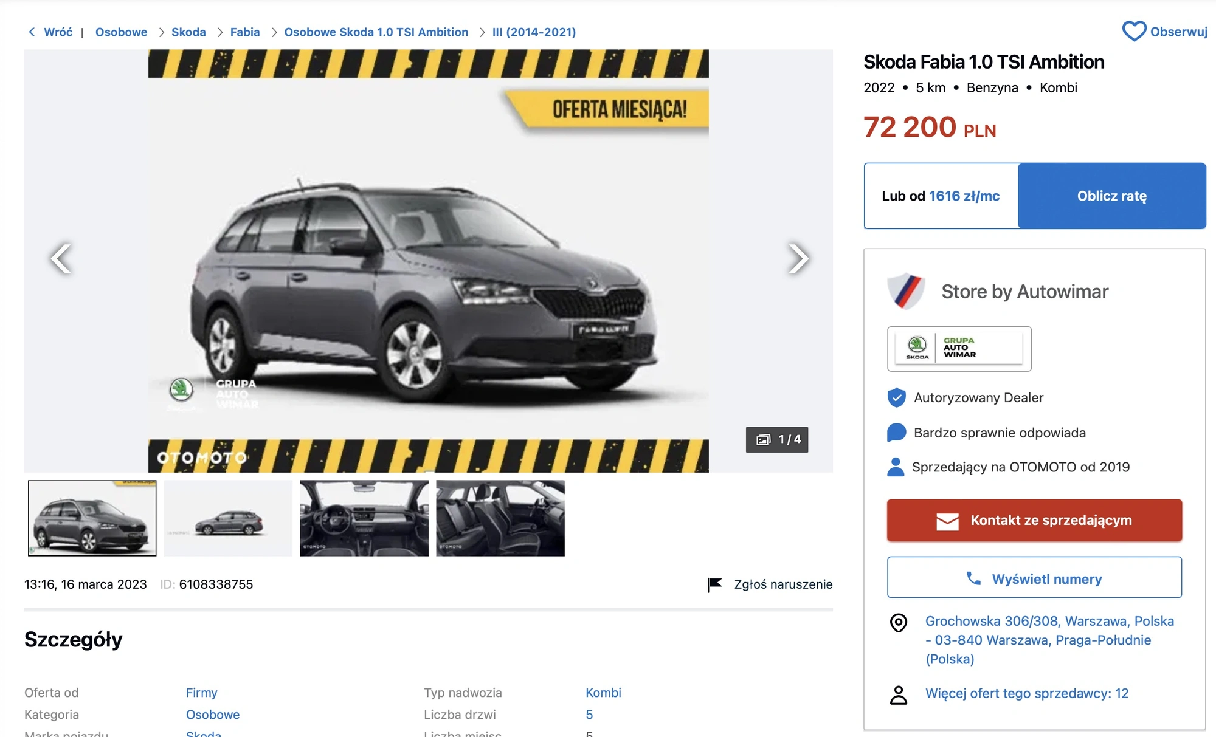Click the Autowimar shield store icon
Screen dimensions: 1216x737
(906, 291)
